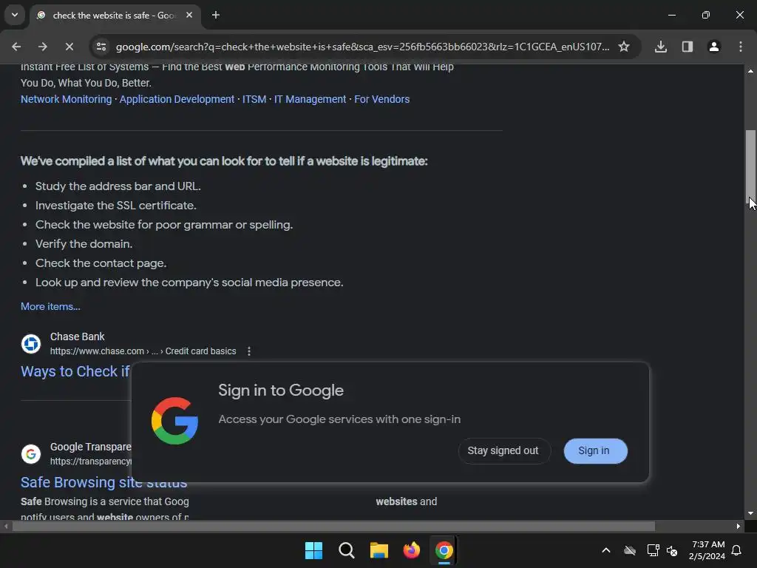Open the IT Management link
The width and height of the screenshot is (757, 568).
coord(310,99)
